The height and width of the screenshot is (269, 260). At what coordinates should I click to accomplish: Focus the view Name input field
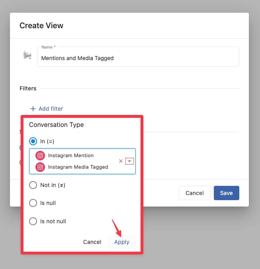[137, 58]
